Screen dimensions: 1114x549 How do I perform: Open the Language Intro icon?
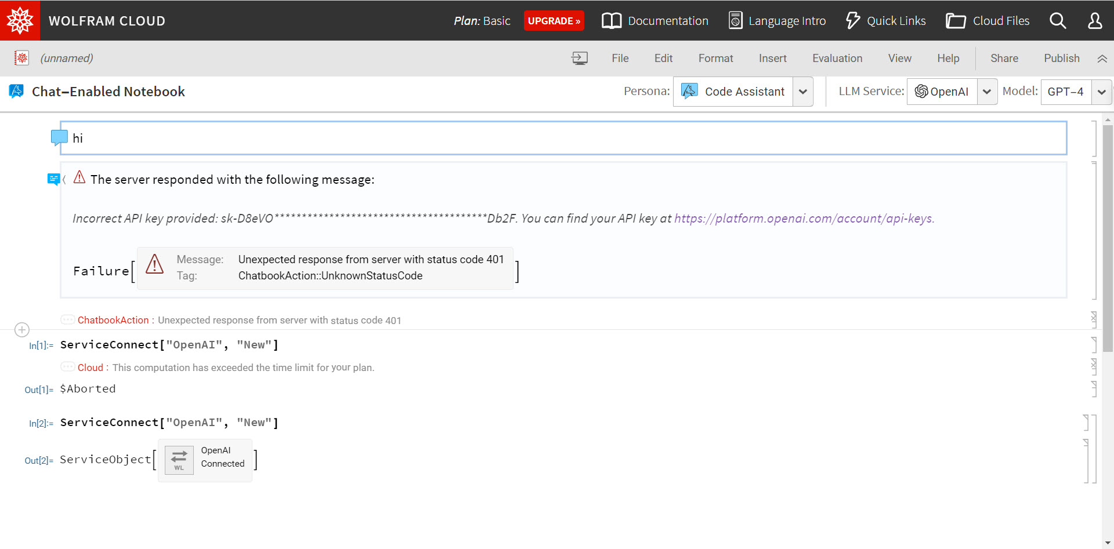pyautogui.click(x=735, y=21)
